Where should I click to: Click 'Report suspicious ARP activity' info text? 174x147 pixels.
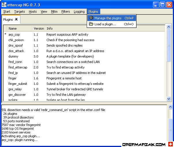(x=67, y=35)
